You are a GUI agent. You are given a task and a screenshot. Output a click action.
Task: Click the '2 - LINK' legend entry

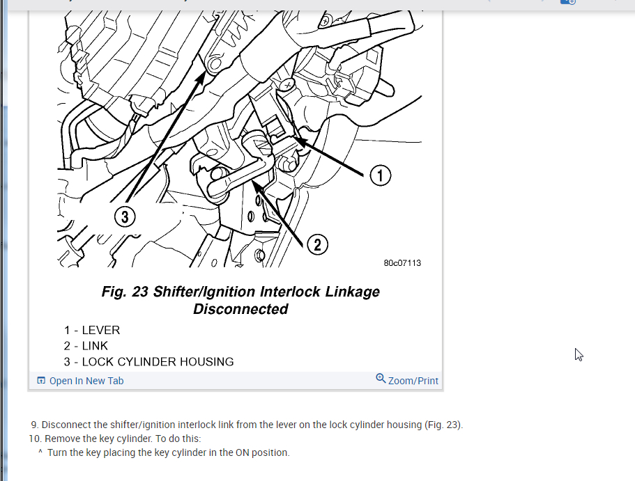pyautogui.click(x=86, y=346)
